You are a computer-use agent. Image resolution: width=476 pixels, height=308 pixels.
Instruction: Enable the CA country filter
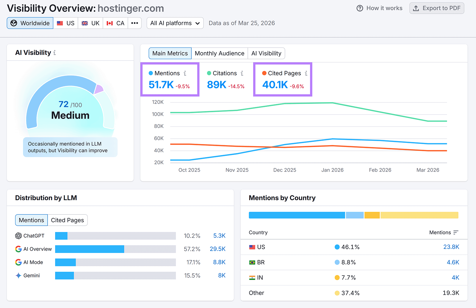tap(115, 23)
